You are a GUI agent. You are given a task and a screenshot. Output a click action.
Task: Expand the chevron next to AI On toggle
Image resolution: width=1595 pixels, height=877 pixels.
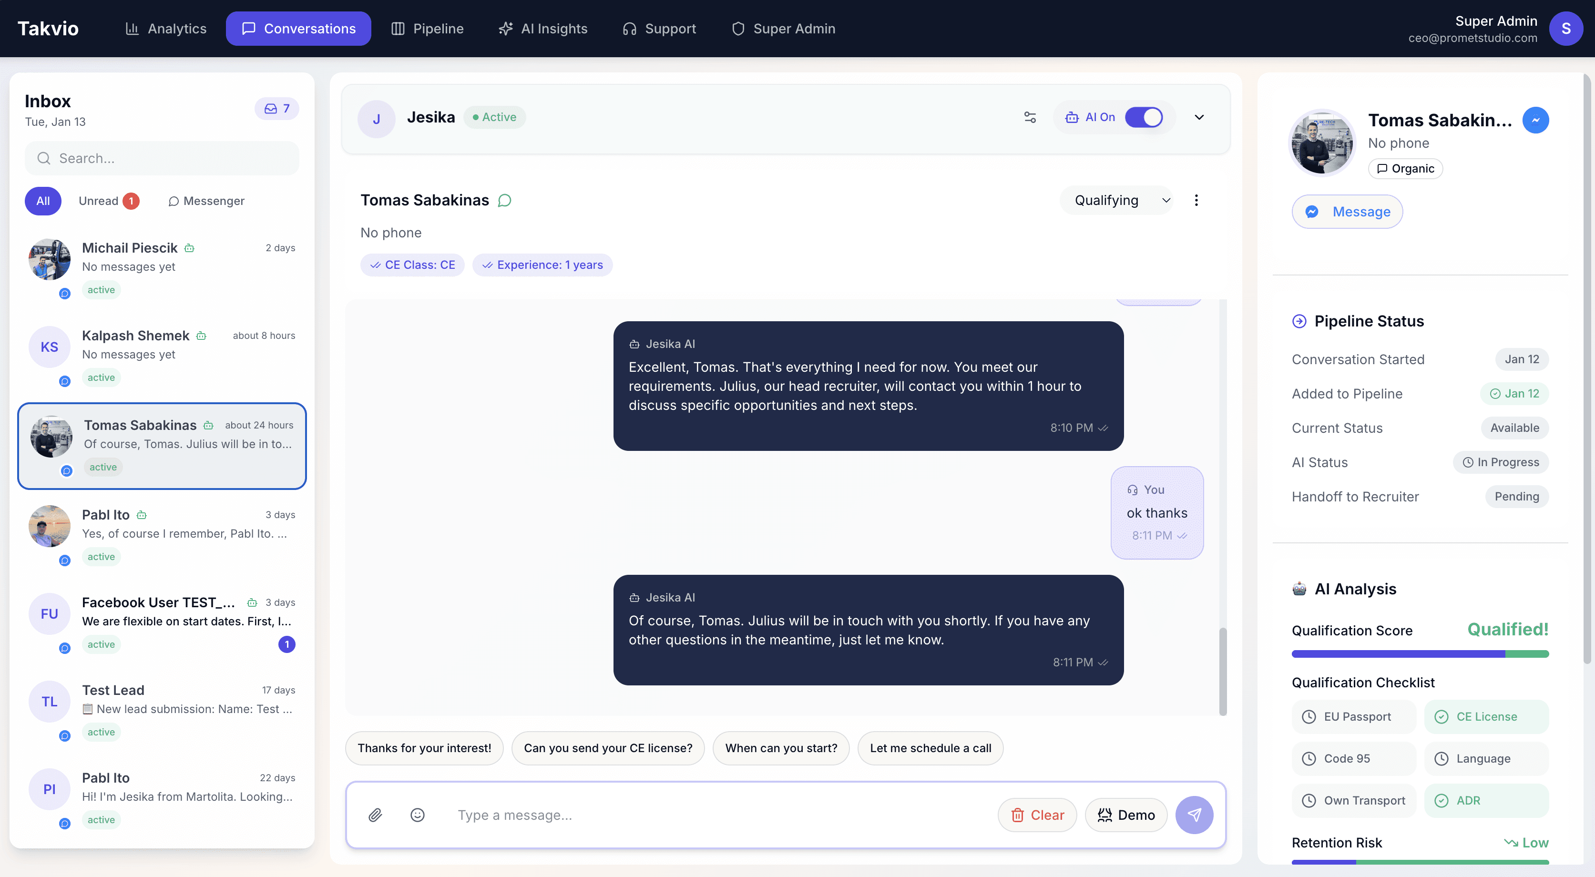[1199, 117]
